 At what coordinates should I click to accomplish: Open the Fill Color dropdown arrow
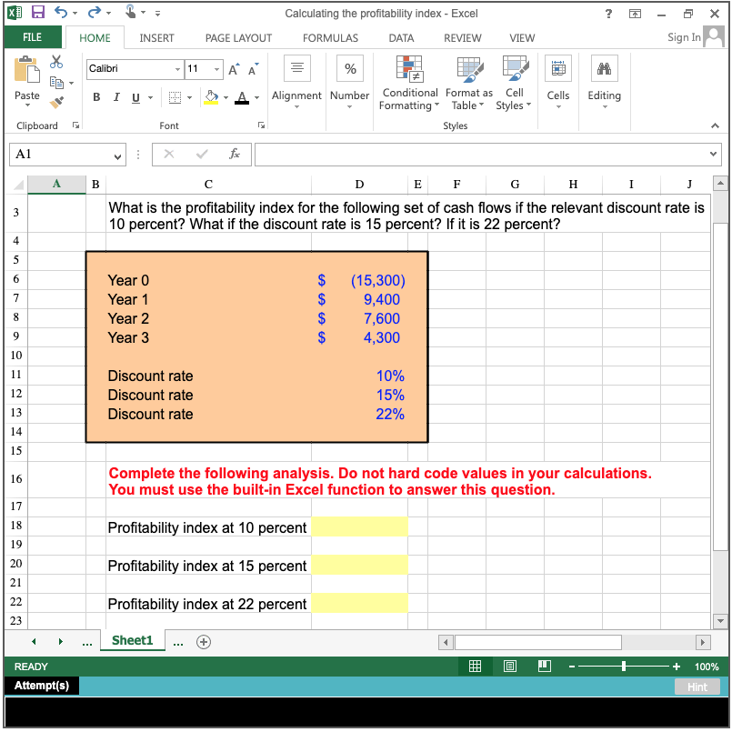[x=225, y=96]
